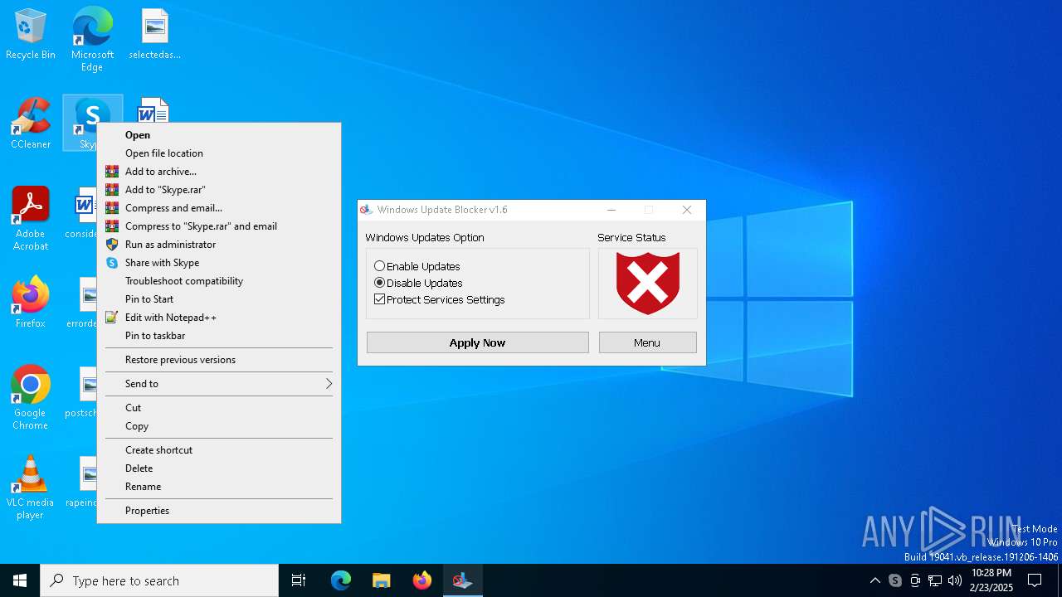Choose Compress to "Skype.rar" and email
Viewport: 1062px width, 597px height.
coord(219,226)
